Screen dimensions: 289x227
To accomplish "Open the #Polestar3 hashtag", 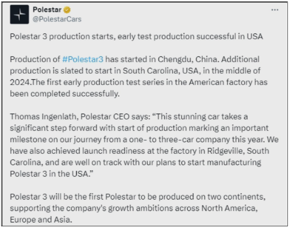I will (x=83, y=60).
